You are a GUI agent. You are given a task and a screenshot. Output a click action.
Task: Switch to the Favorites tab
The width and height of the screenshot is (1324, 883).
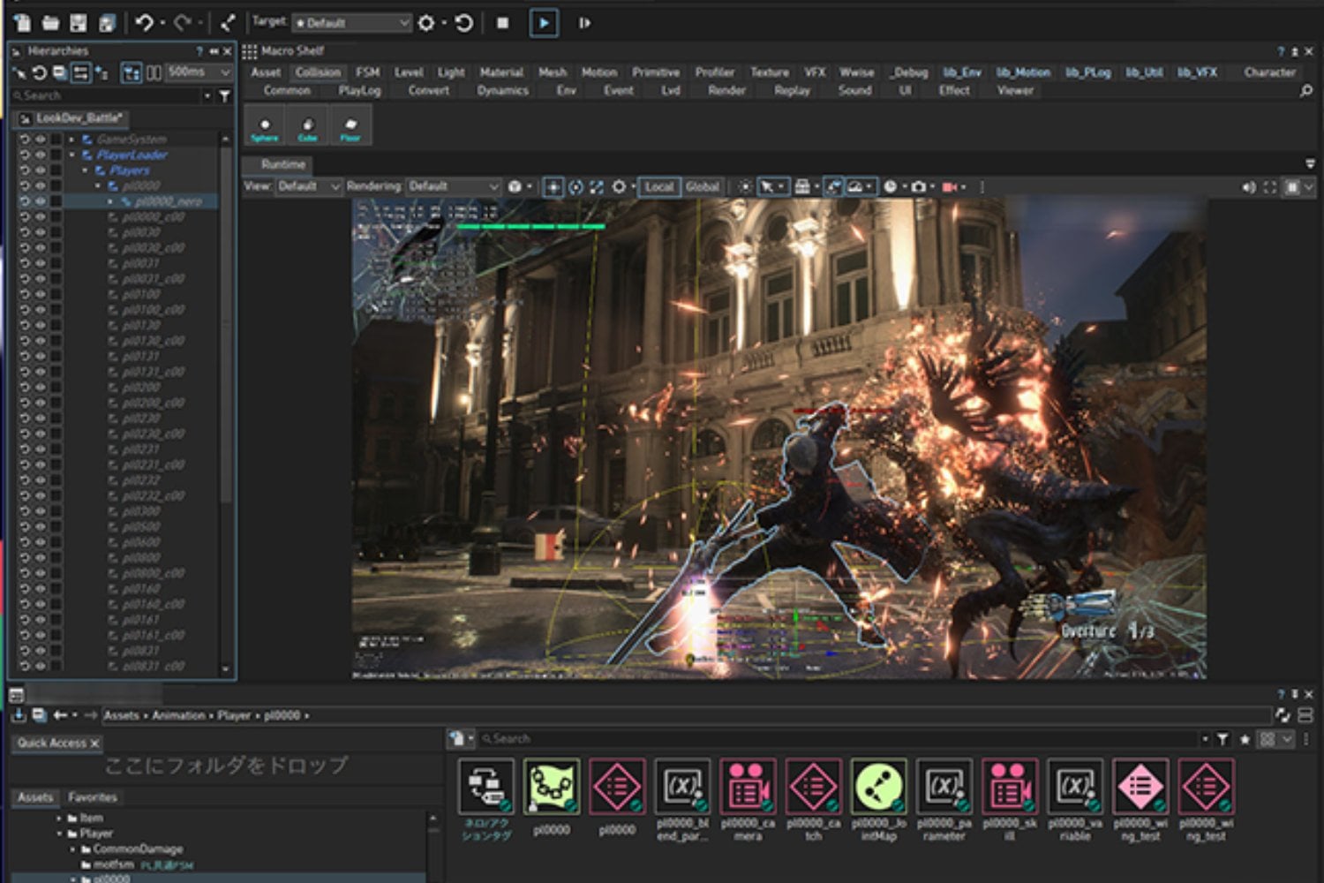[x=93, y=797]
